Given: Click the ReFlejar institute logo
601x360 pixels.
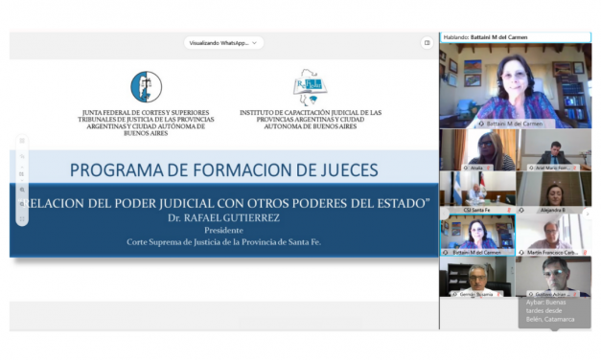Looking at the screenshot, I should click(x=310, y=87).
